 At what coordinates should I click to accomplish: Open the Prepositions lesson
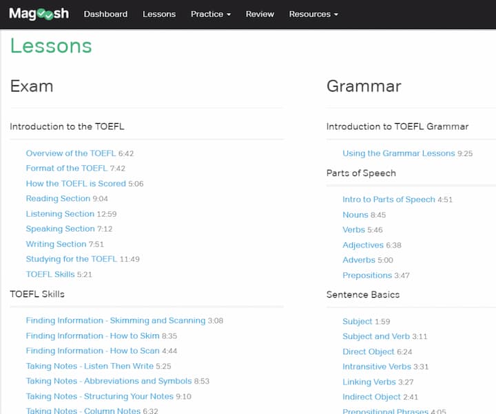click(x=367, y=275)
